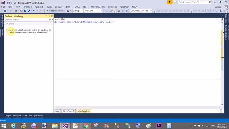The width and height of the screenshot is (229, 129).
Task: Click the Sign in link
Action: tap(218, 7)
